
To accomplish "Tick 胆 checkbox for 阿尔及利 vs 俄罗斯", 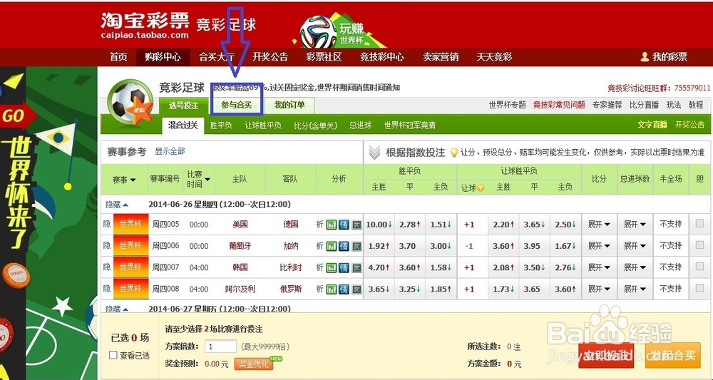I will (699, 288).
